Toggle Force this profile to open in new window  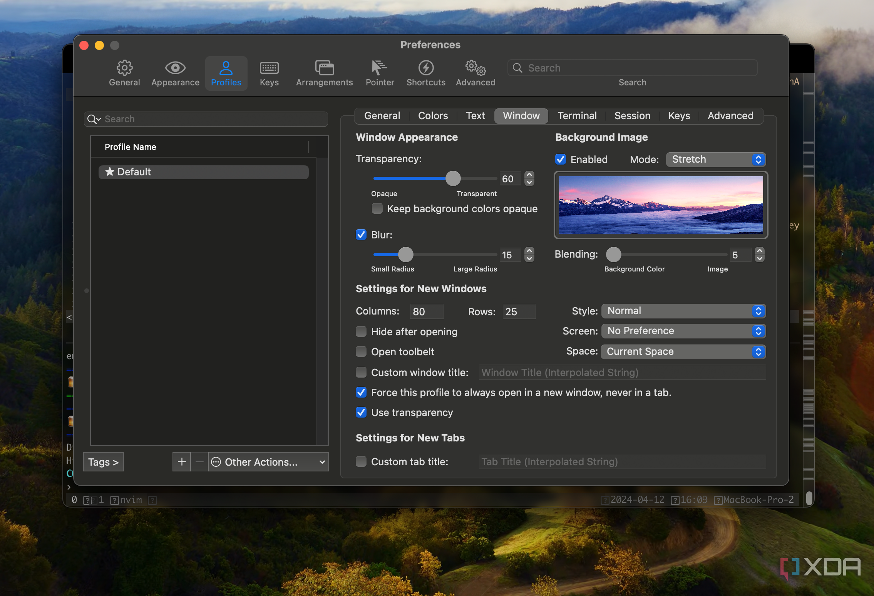click(361, 393)
